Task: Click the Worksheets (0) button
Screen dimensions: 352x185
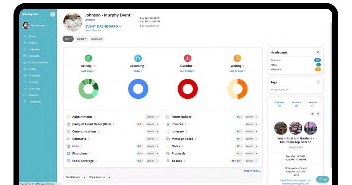Action: (97, 177)
